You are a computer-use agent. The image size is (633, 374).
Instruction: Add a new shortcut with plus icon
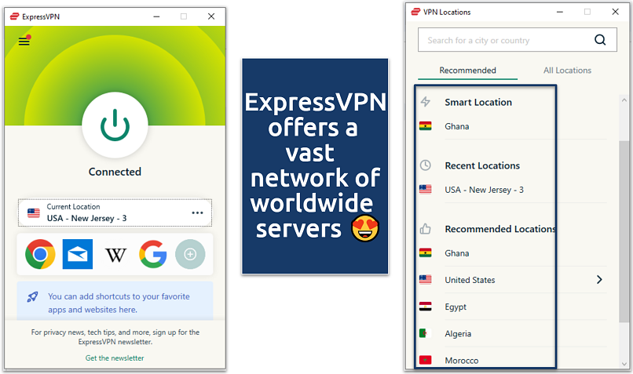pyautogui.click(x=191, y=254)
